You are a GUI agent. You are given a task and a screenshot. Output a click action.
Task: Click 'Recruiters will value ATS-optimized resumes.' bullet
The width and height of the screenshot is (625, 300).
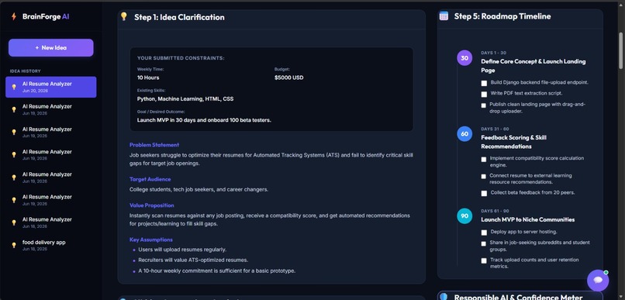[x=193, y=260]
